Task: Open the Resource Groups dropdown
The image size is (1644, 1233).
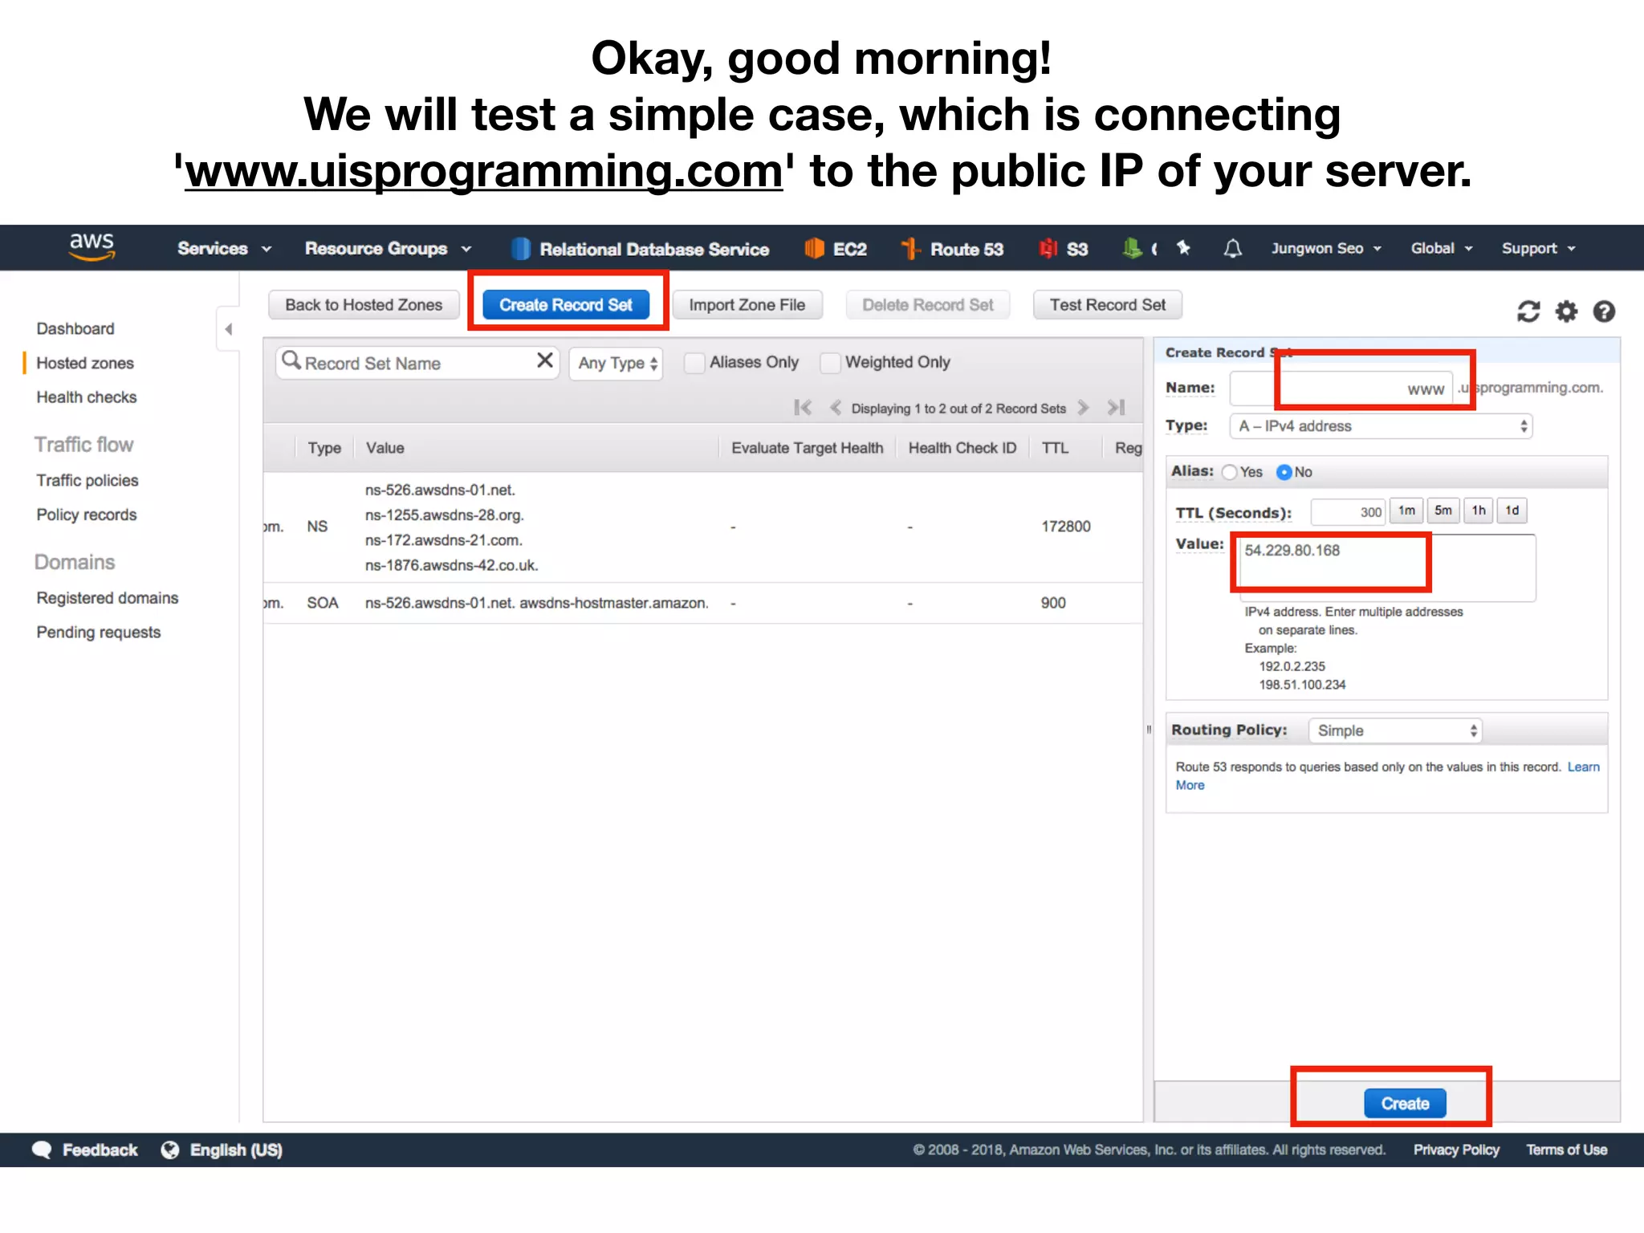Action: (388, 249)
